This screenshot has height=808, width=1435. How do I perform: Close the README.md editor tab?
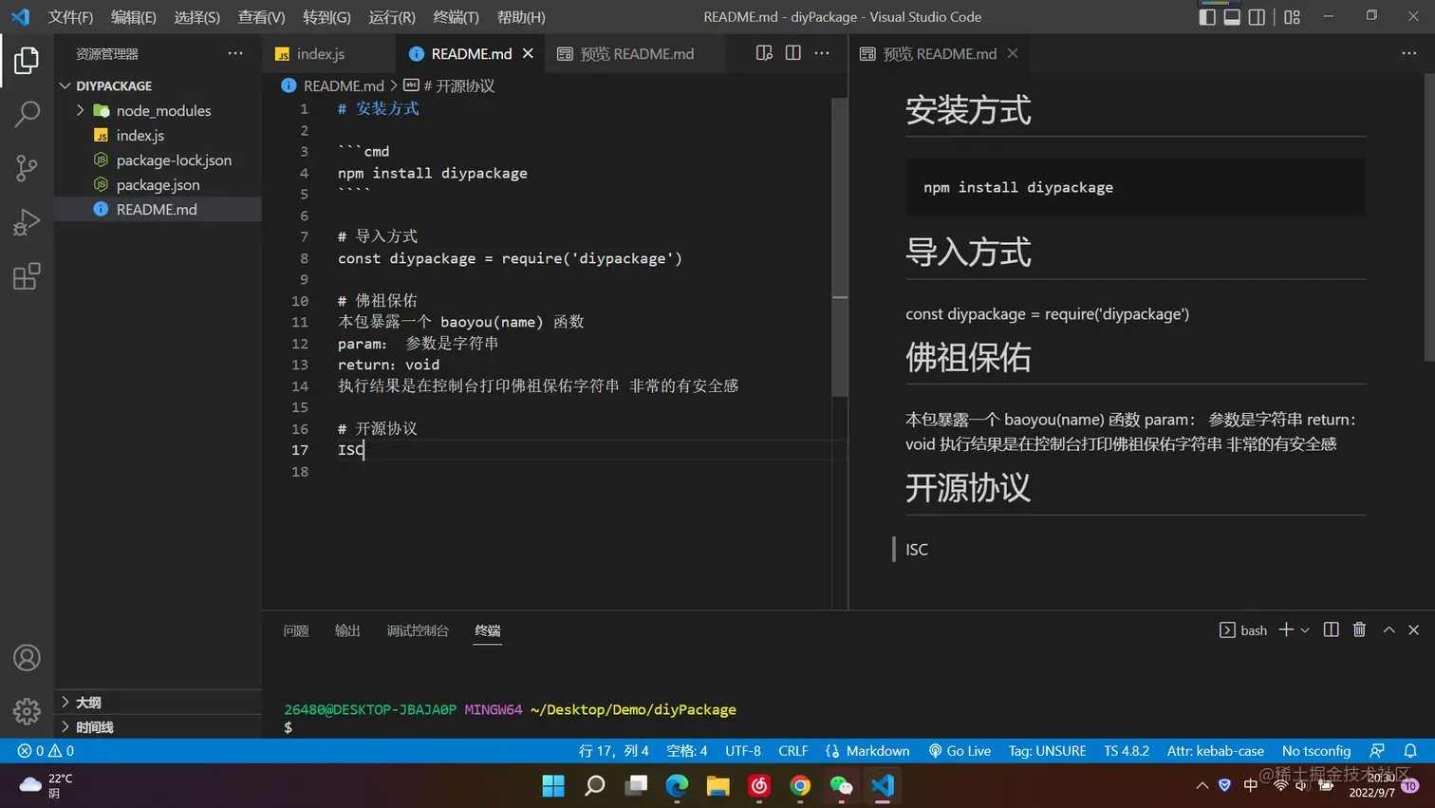[x=528, y=54]
